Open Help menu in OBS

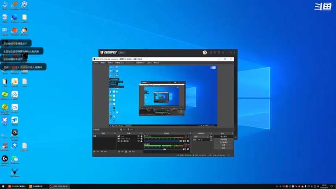point(156,63)
